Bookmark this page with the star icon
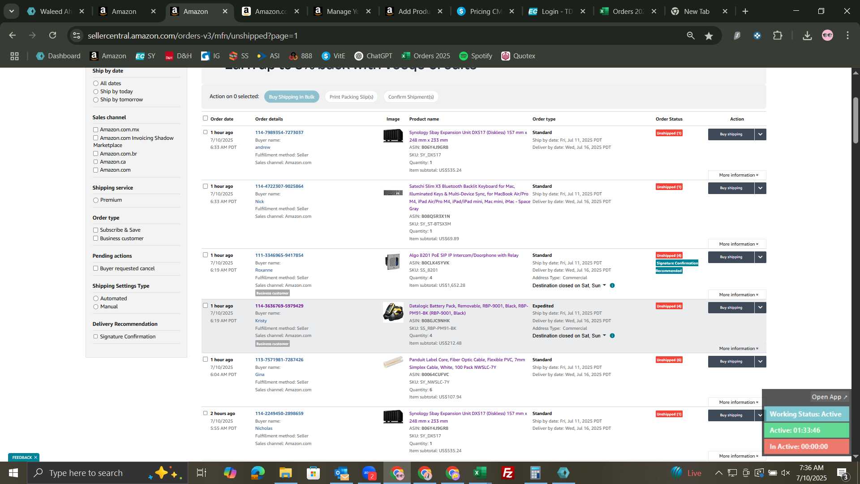 pyautogui.click(x=709, y=36)
